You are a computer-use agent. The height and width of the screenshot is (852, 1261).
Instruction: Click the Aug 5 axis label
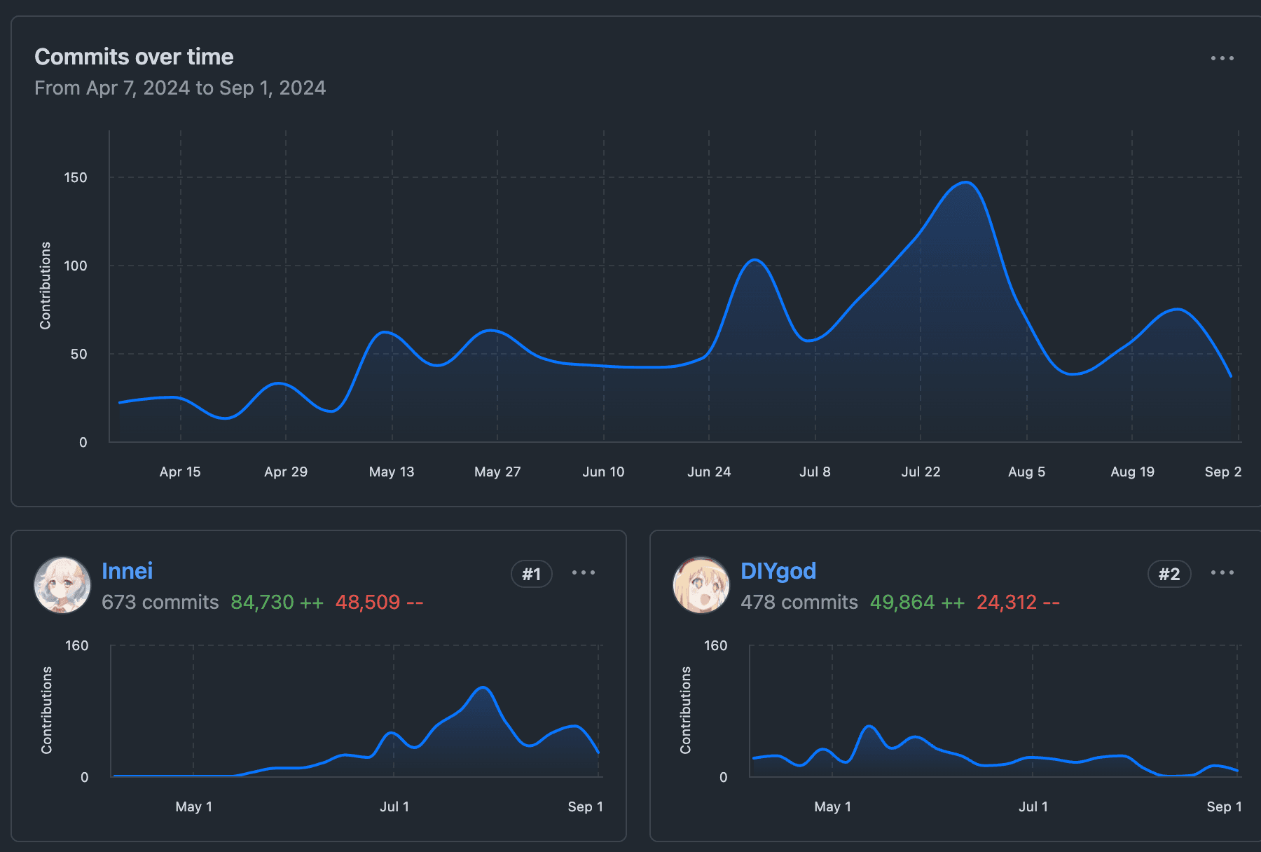point(1026,472)
